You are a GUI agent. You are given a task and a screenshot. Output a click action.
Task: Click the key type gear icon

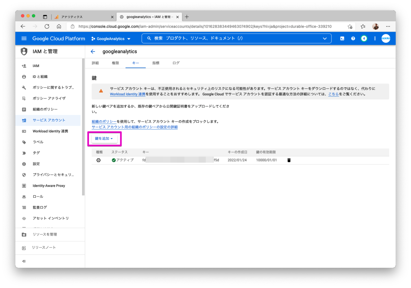(99, 160)
